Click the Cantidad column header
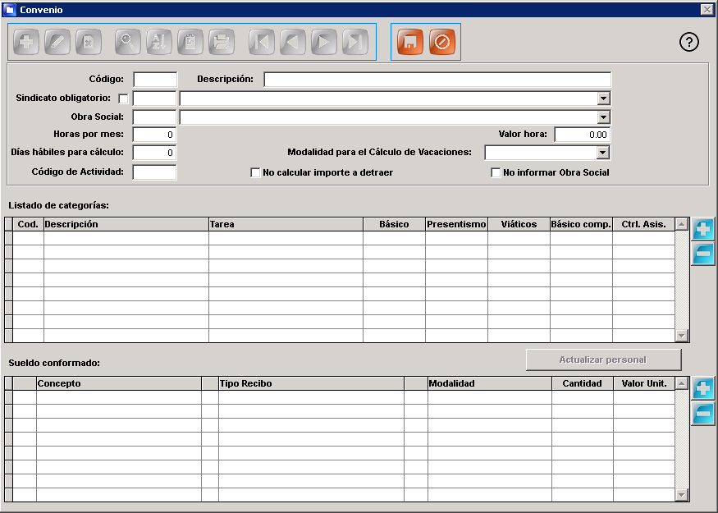 (x=583, y=384)
